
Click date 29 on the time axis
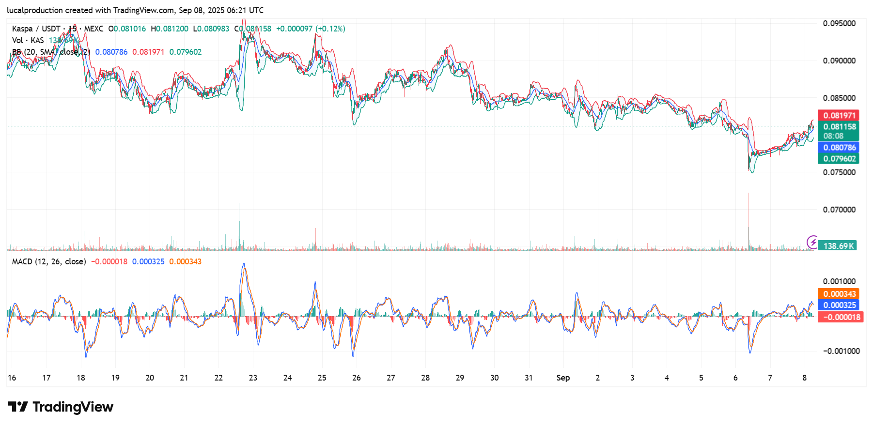(460, 378)
